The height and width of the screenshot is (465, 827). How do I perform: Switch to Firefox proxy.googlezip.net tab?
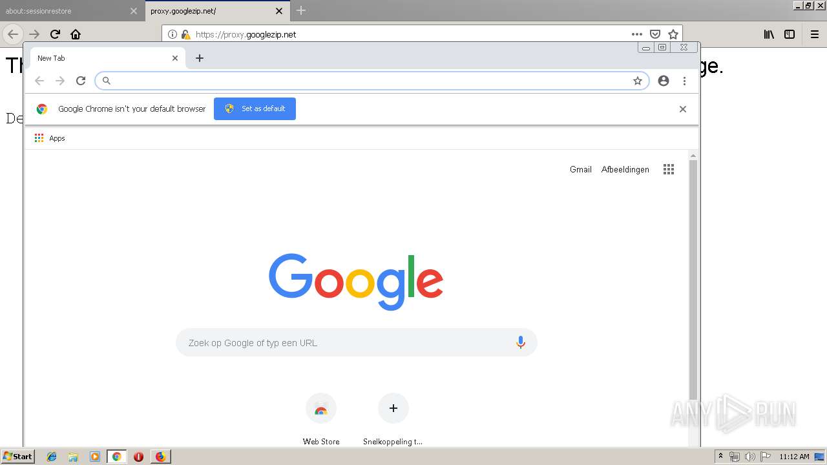pyautogui.click(x=217, y=11)
